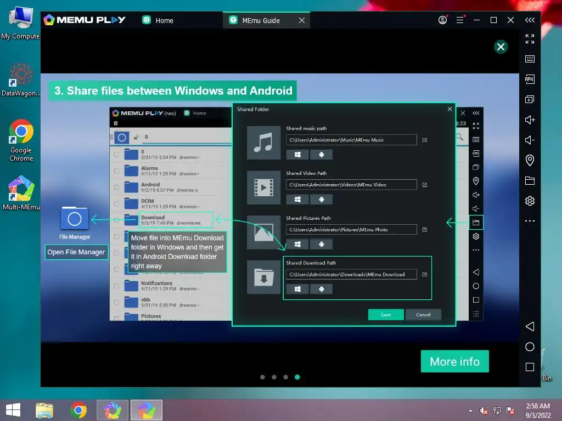Click the add window icon in the sidebar
This screenshot has height=421, width=562.
coord(530,99)
